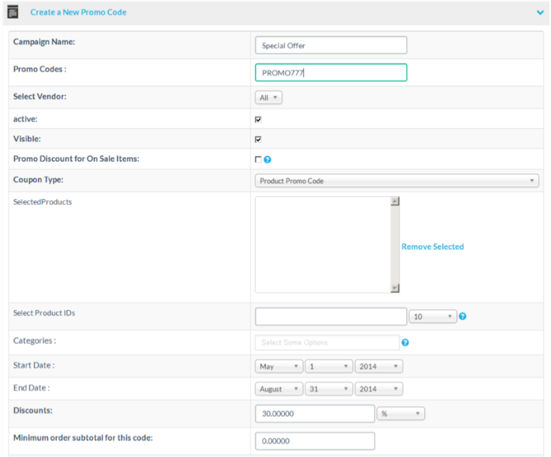This screenshot has height=457, width=551.
Task: Open the discount unit percent dropdown
Action: click(401, 414)
